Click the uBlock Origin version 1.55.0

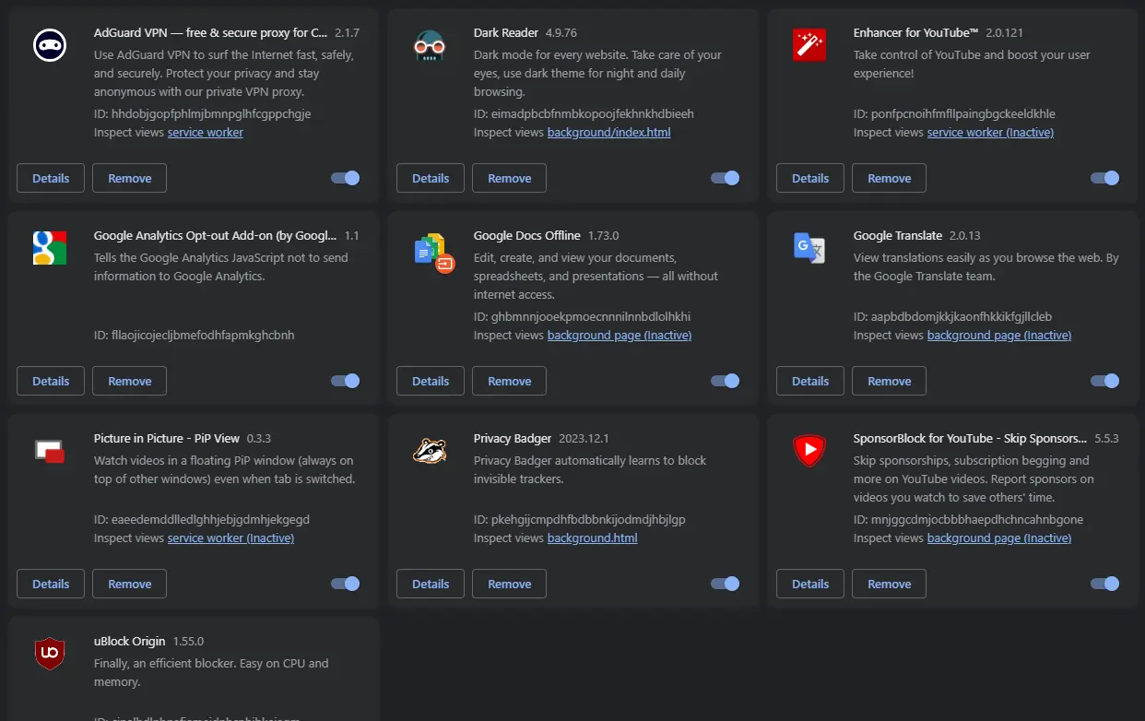click(188, 641)
